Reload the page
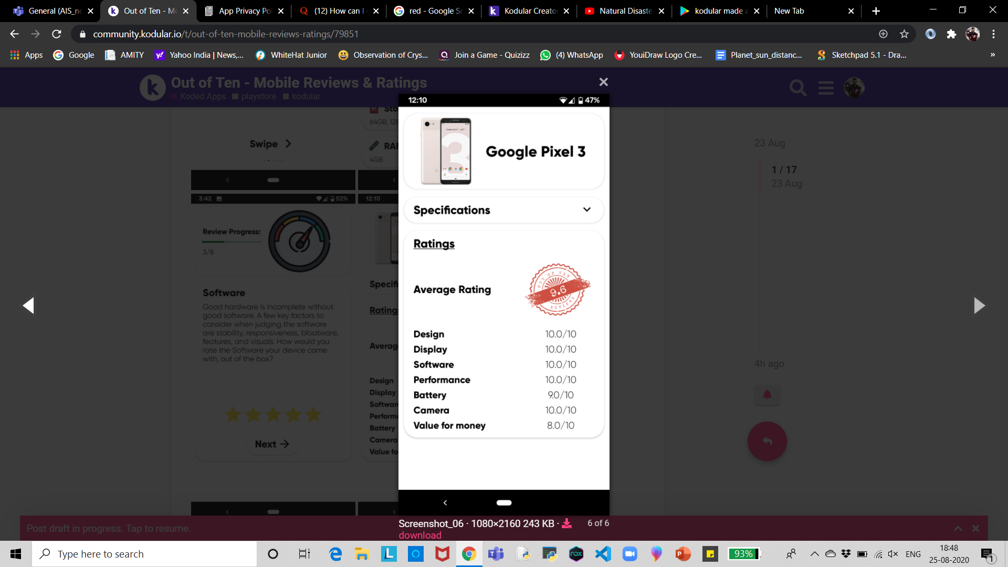 [x=57, y=34]
